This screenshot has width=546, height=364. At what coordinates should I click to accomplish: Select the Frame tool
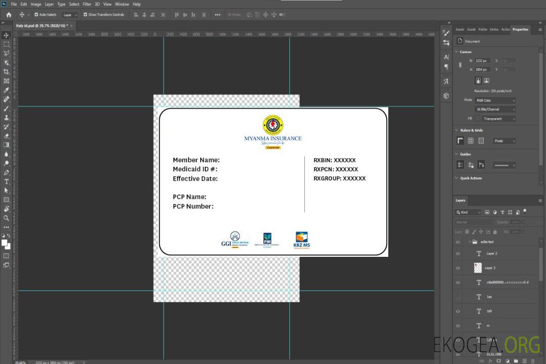coord(6,81)
